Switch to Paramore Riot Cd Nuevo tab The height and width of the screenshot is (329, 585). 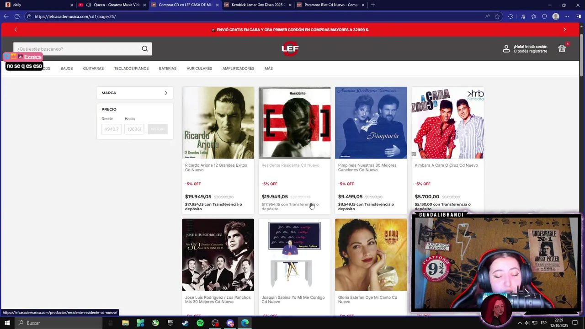point(331,5)
